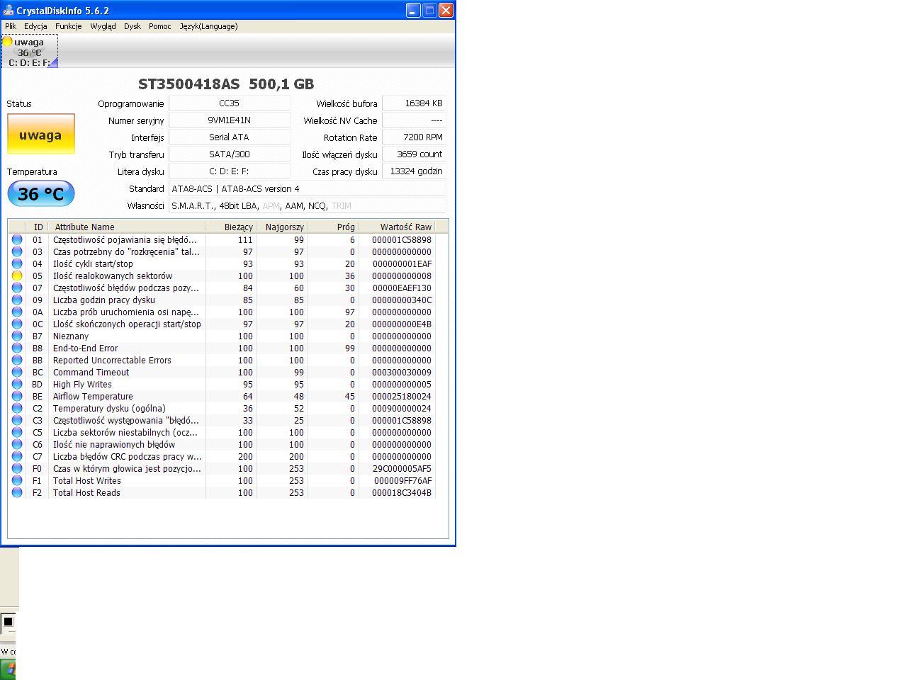Click the Wartość Raw column header
Image resolution: width=907 pixels, height=680 pixels.
[397, 227]
